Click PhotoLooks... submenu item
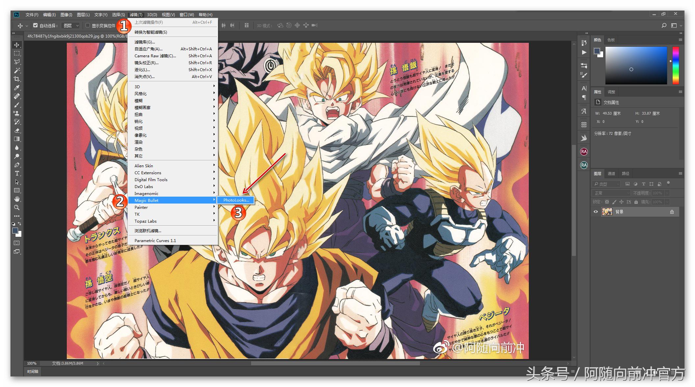Screen dimensions: 695x387 236,200
